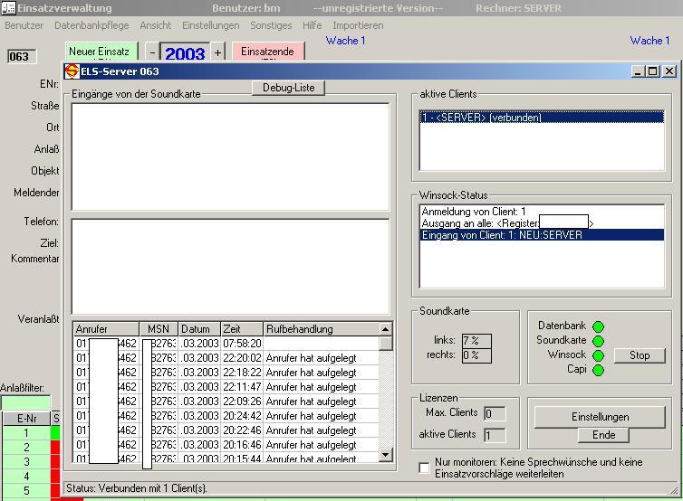Click the Winsock green status indicator
This screenshot has width=683, height=501.
pyautogui.click(x=598, y=355)
